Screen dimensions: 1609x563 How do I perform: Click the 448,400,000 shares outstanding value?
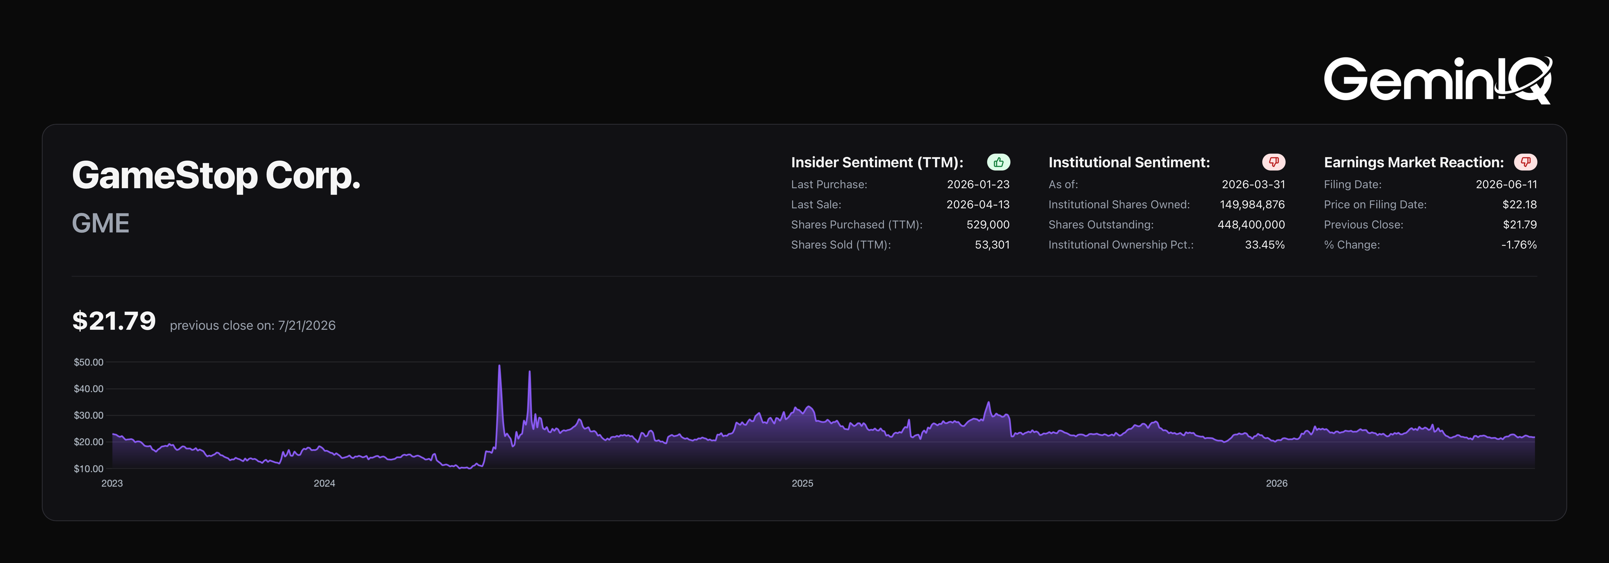1251,225
